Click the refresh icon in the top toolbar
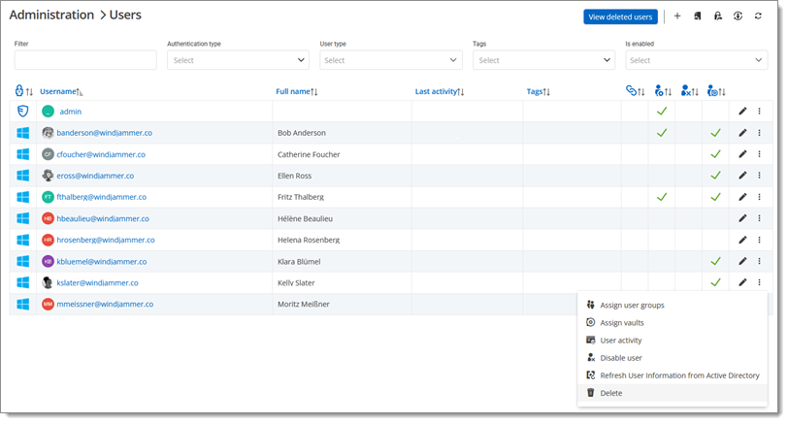788x423 pixels. click(x=759, y=16)
